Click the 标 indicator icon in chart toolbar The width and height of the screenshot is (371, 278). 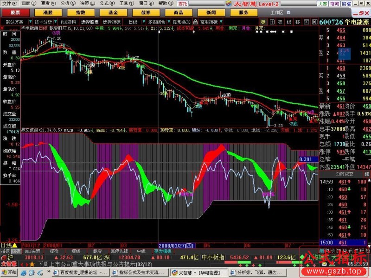(263, 22)
